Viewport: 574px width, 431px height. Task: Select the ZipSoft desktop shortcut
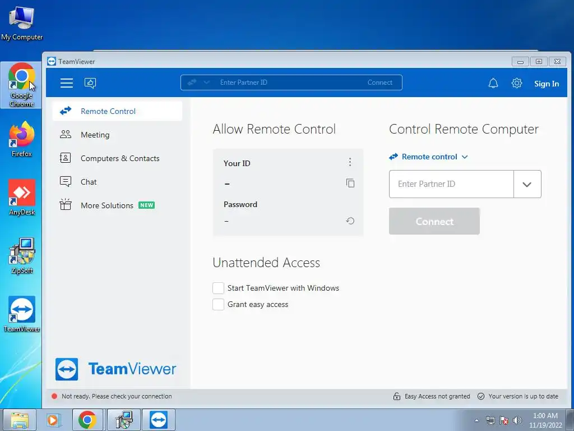coord(22,256)
